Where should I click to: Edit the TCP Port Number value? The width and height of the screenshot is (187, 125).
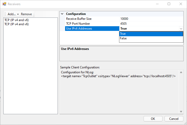[151, 24]
